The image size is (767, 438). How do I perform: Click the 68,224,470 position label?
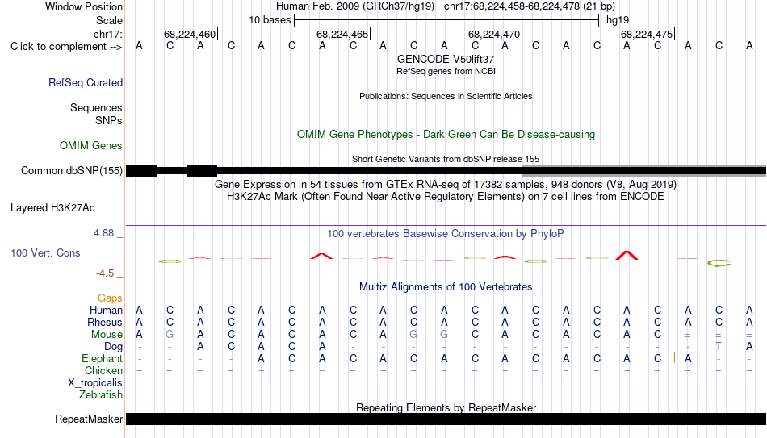click(494, 34)
